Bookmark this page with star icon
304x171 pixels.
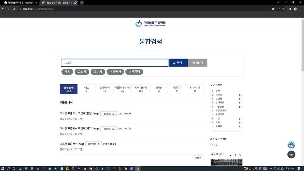283,9
